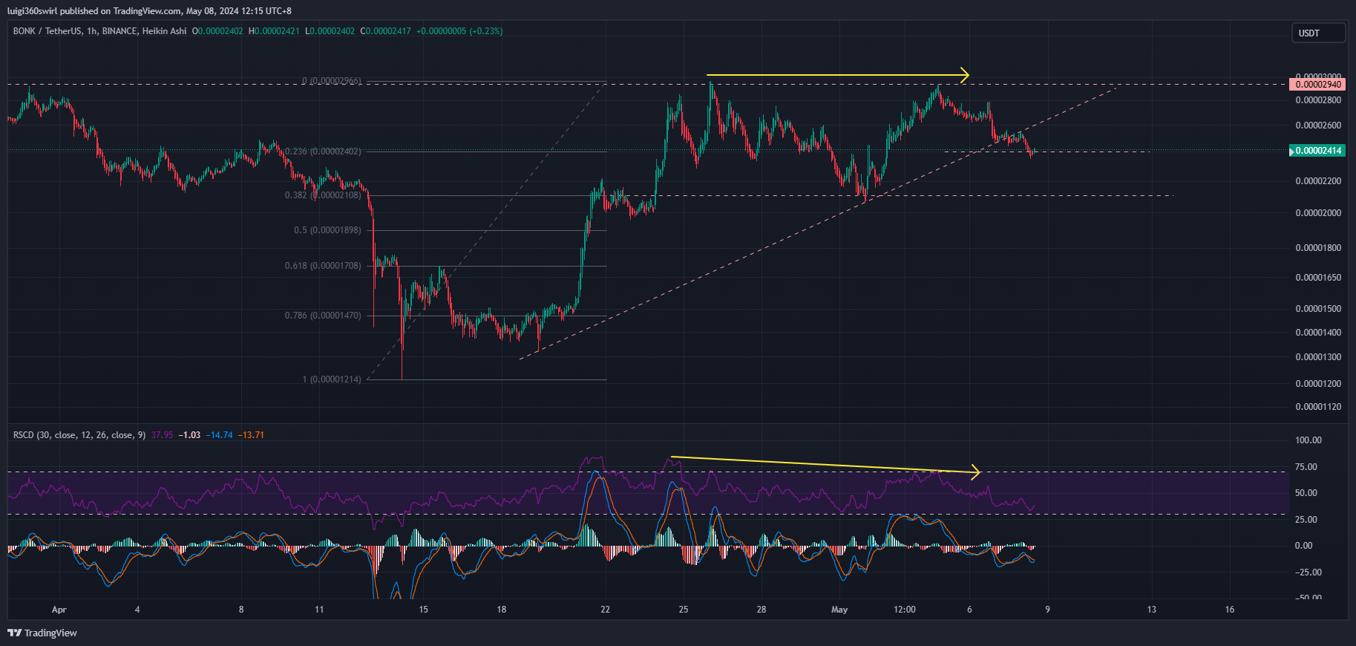
Task: Click the RSCD blue value -14.74
Action: point(219,435)
